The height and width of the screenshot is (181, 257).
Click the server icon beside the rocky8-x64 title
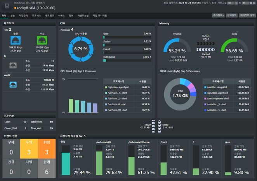(7, 7)
